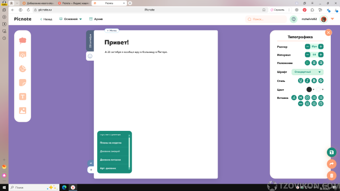Insert a horizontal divider line from Вставка
The width and height of the screenshot is (340, 191).
point(301,104)
